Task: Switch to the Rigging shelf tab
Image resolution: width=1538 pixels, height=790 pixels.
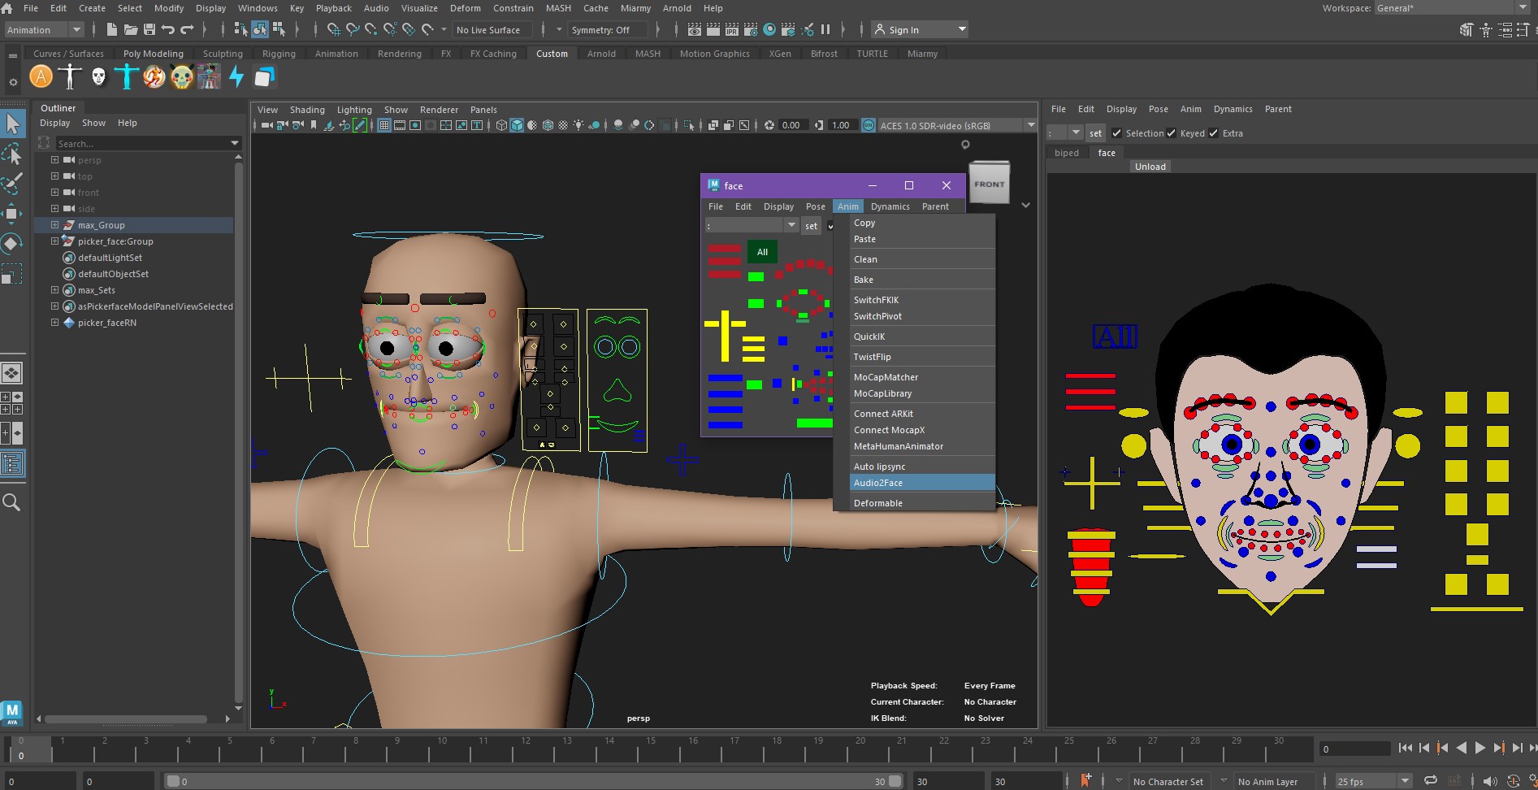Action: pyautogui.click(x=279, y=54)
